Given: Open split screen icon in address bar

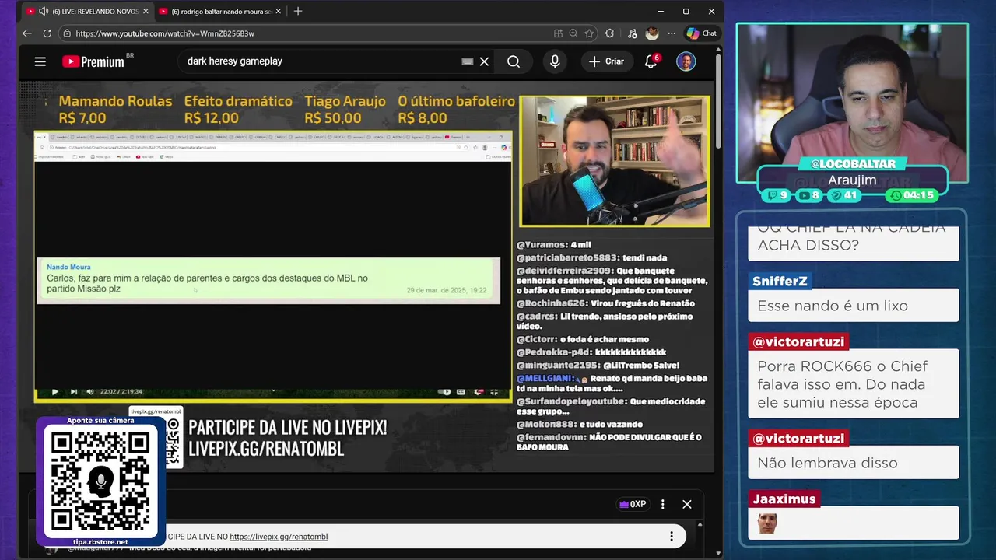Looking at the screenshot, I should [x=558, y=33].
